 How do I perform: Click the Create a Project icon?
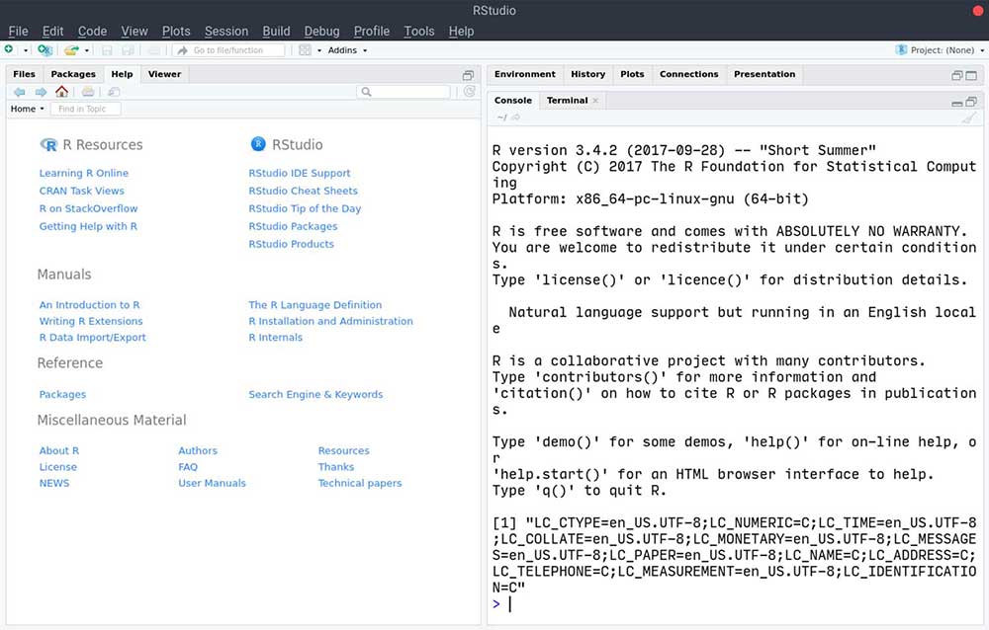pyautogui.click(x=44, y=50)
